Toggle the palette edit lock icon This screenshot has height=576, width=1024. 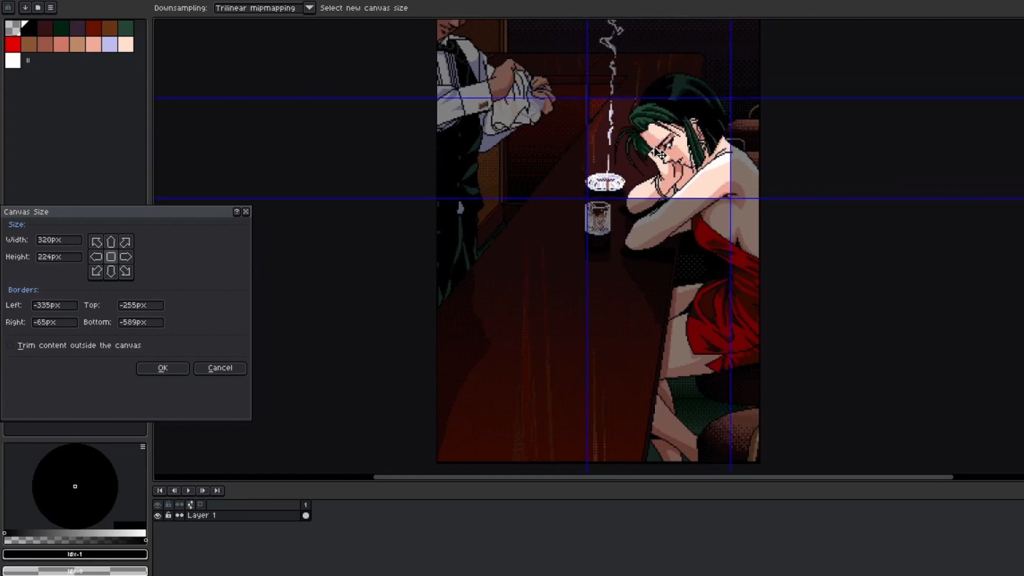point(9,8)
